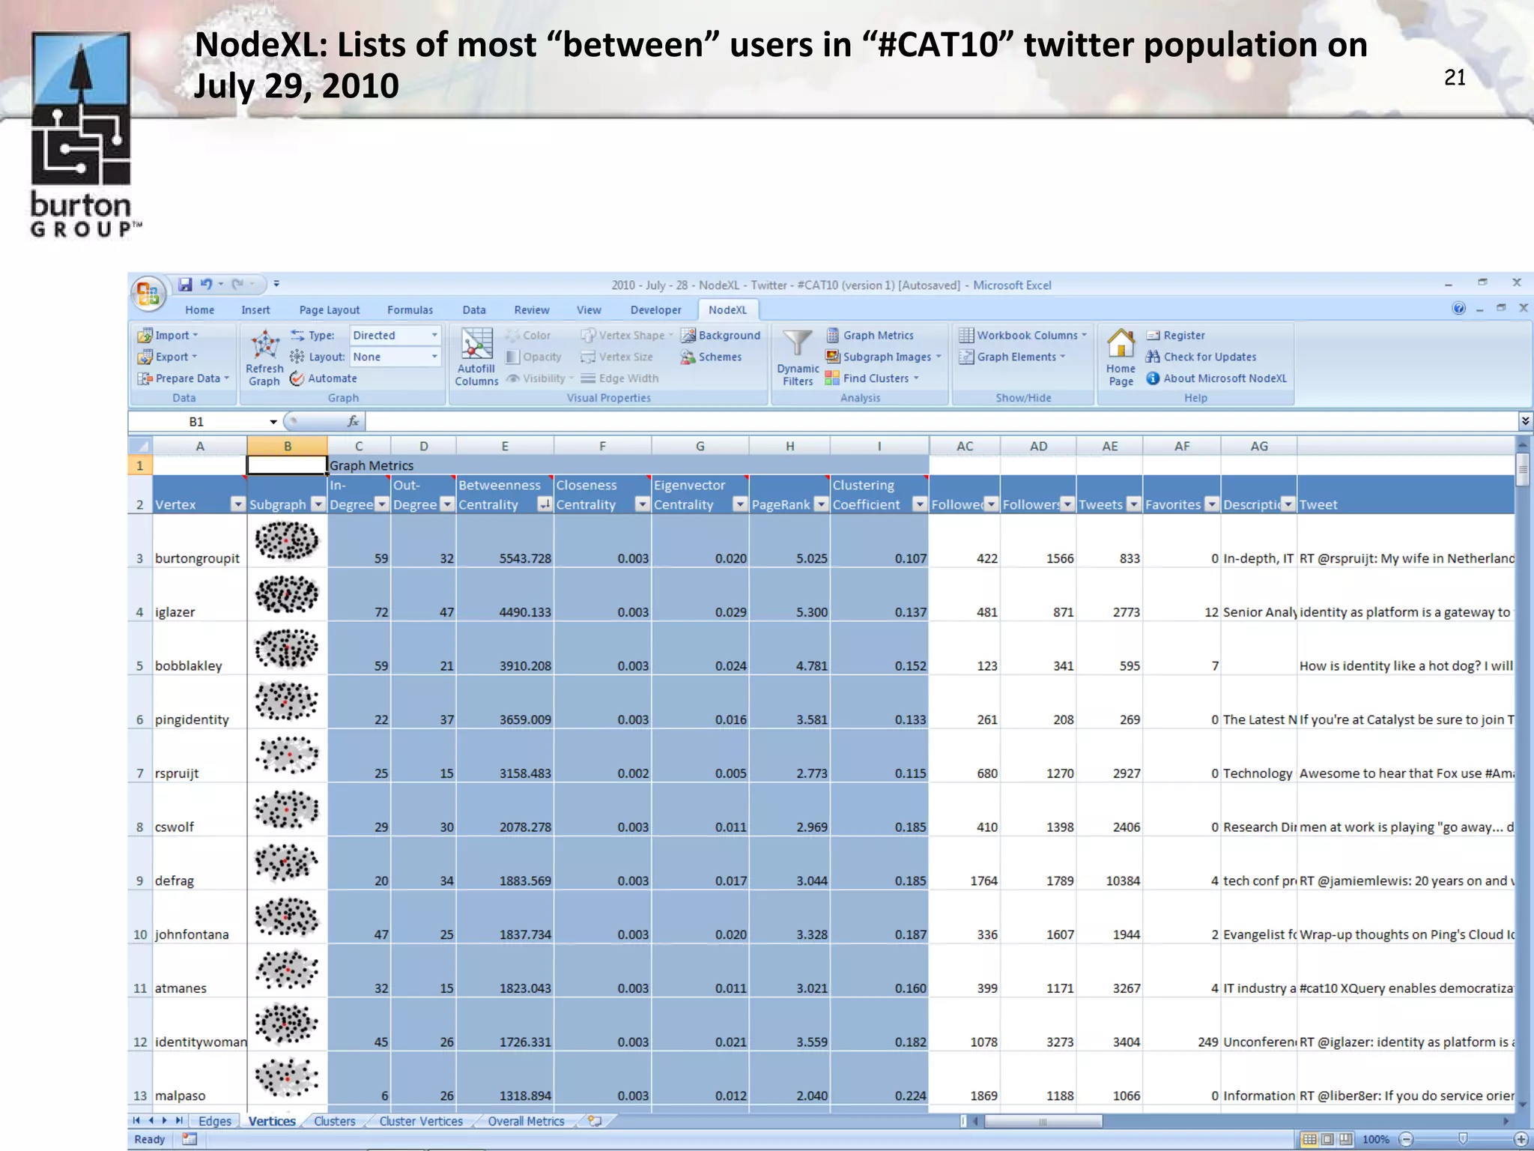Click the insert function fx icon
This screenshot has width=1534, height=1151.
353,421
